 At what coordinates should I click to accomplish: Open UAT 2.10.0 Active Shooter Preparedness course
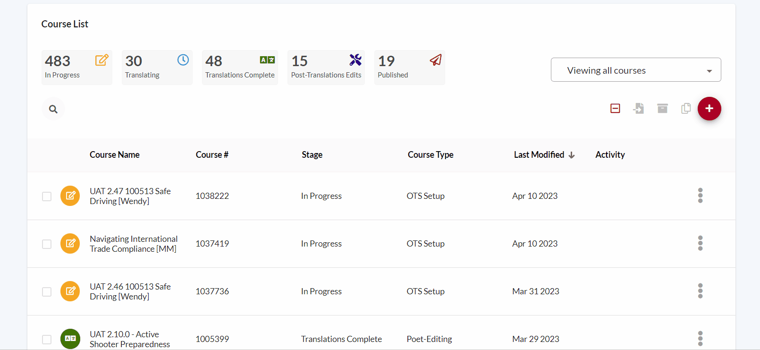click(129, 339)
